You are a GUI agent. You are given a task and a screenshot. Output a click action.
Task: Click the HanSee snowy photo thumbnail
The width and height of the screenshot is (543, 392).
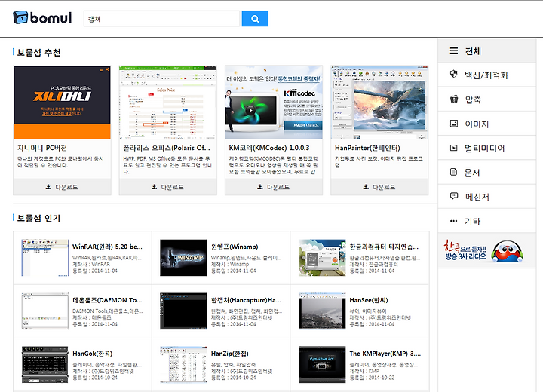tap(322, 311)
